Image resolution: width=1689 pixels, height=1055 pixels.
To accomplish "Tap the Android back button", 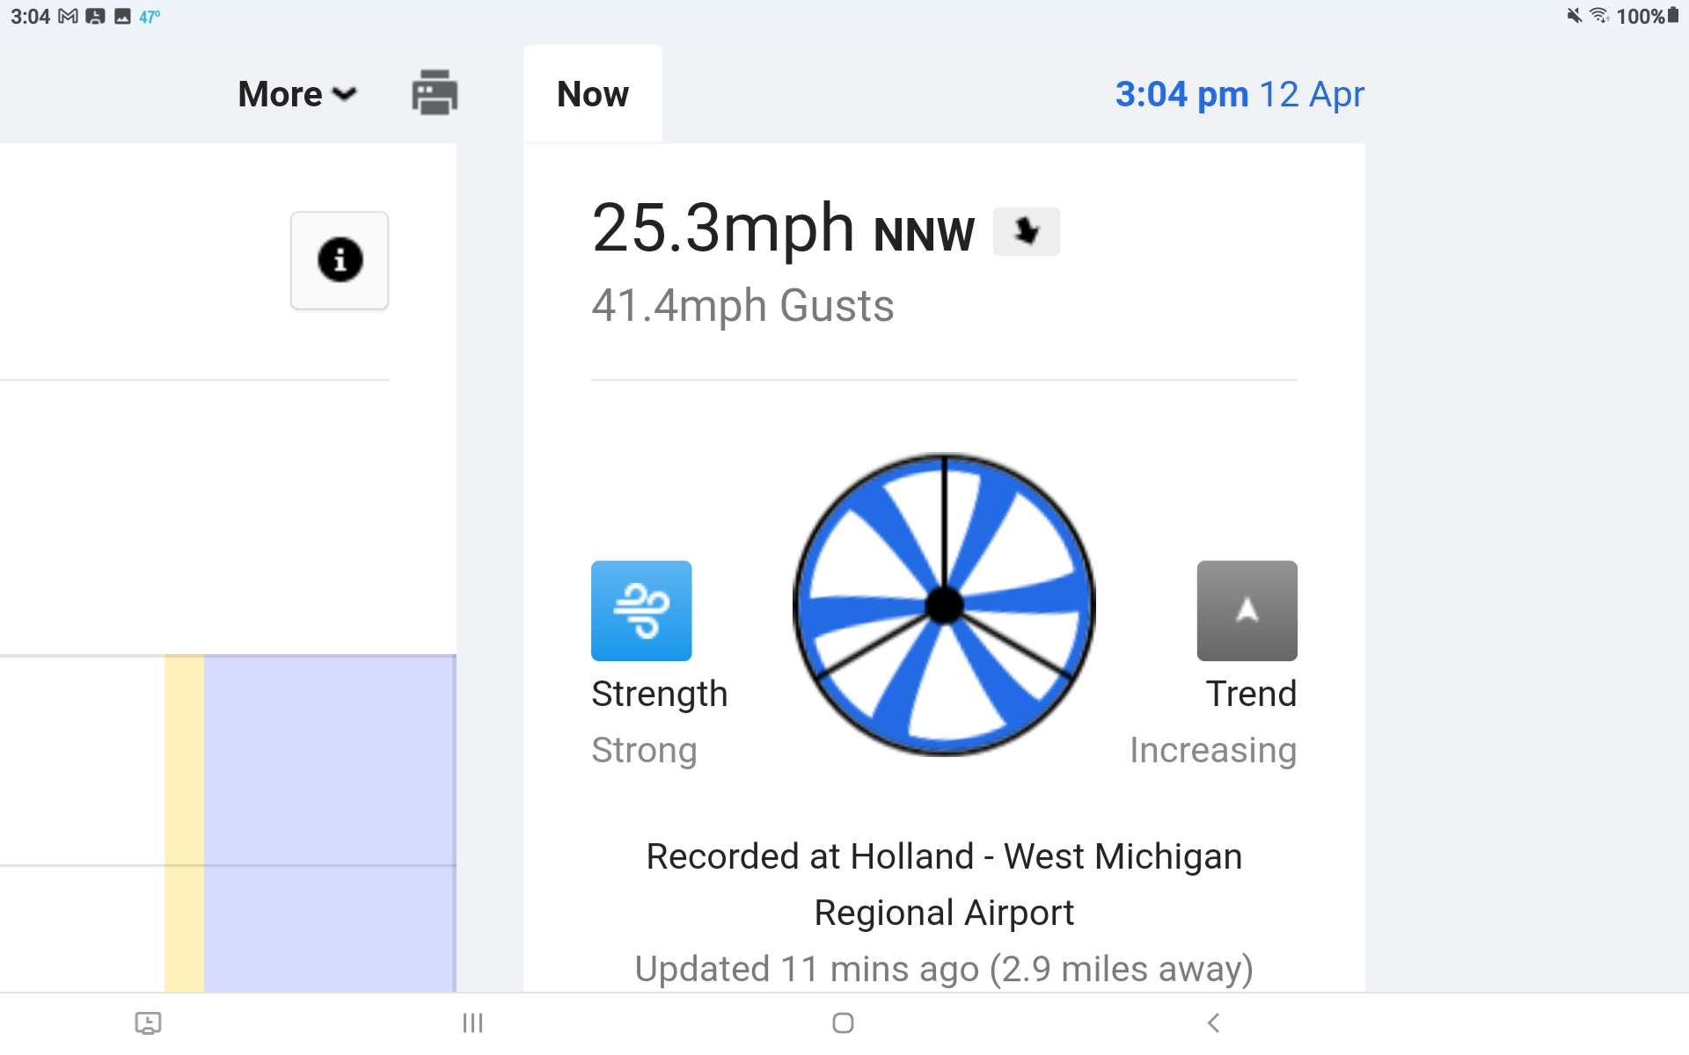I will pos(1213,1022).
